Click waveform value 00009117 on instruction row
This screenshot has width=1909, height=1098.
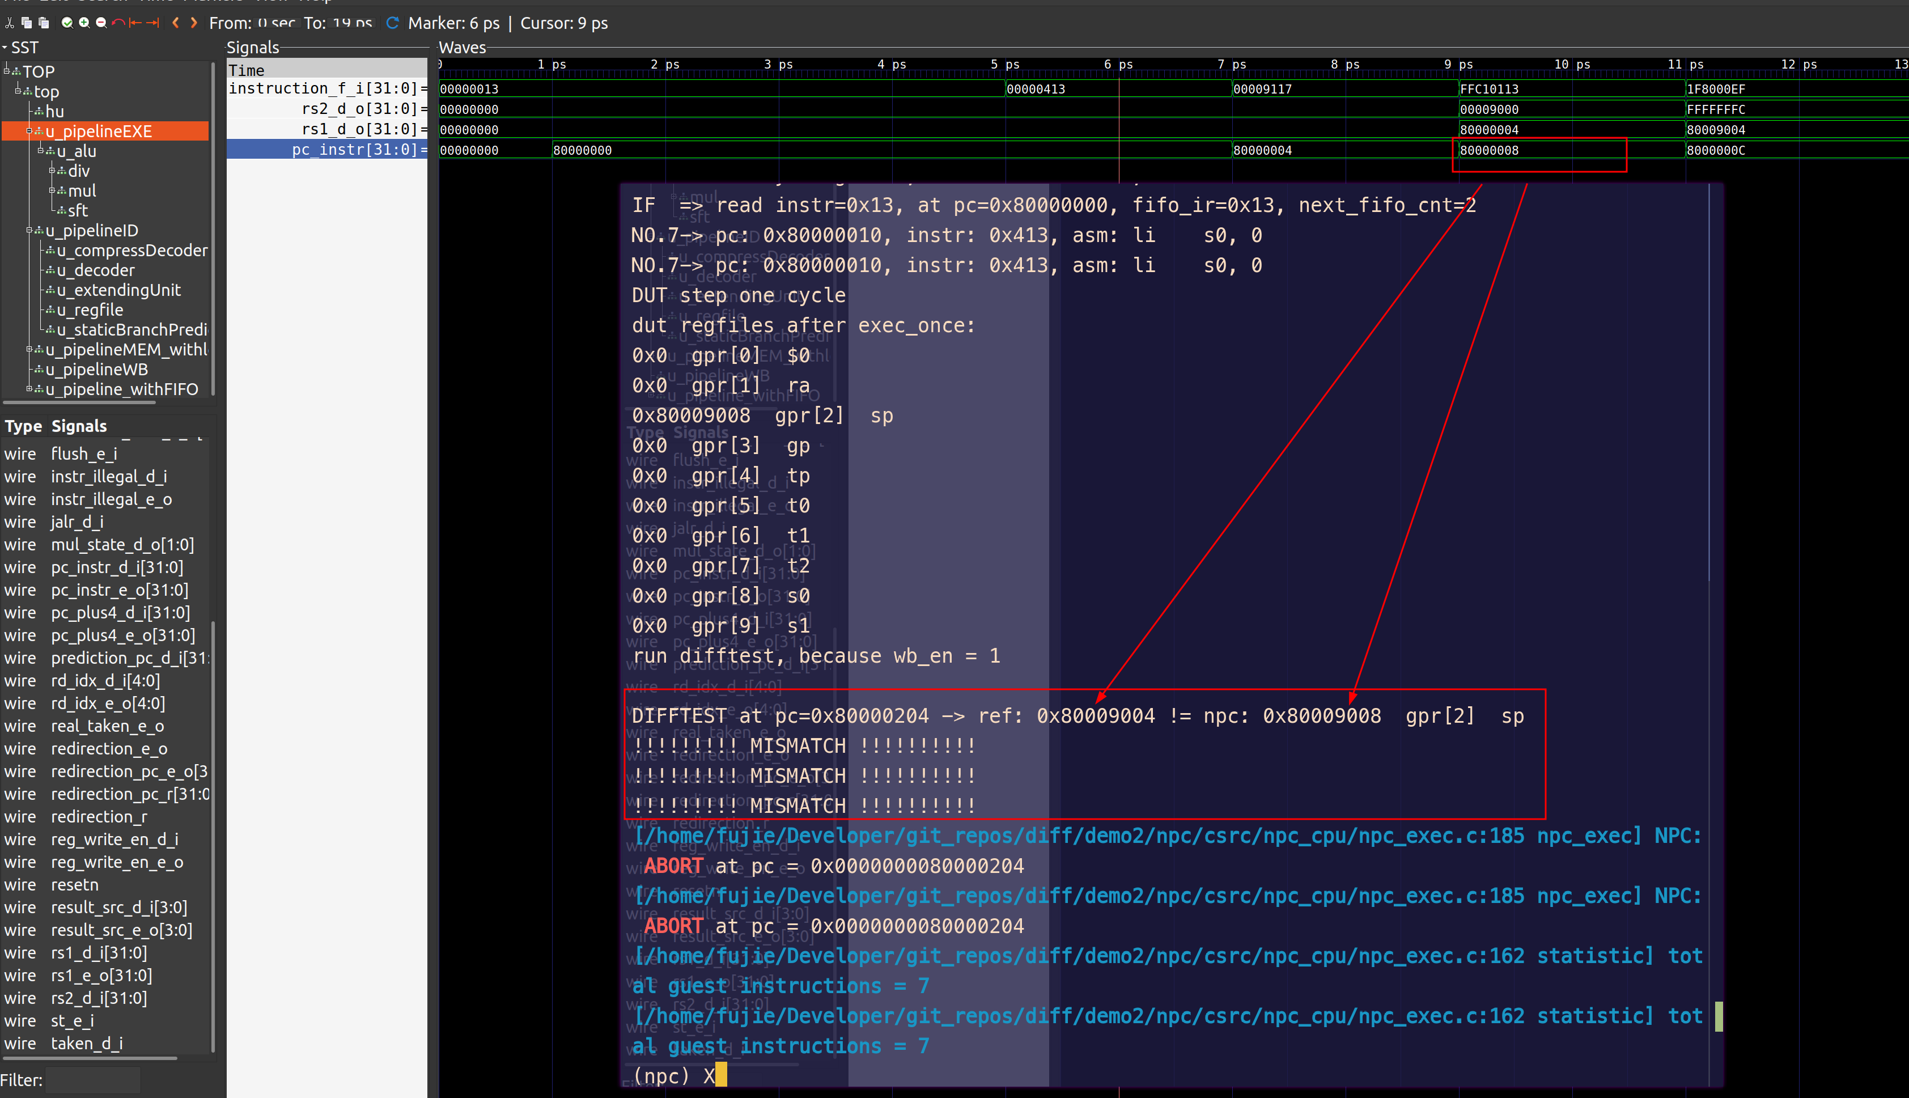point(1262,89)
